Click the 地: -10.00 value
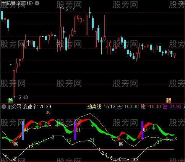This screenshot has height=162, width=185. [x=151, y=107]
